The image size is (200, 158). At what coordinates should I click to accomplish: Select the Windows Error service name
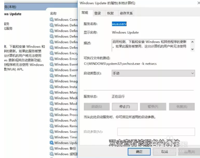[x=66, y=59]
